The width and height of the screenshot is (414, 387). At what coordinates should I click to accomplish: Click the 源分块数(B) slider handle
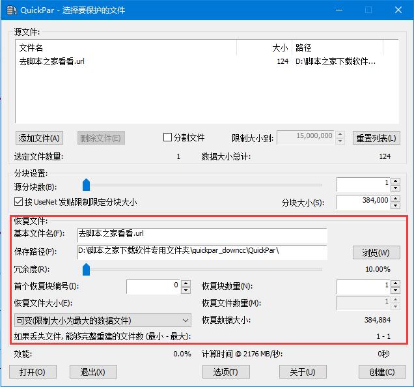87,185
